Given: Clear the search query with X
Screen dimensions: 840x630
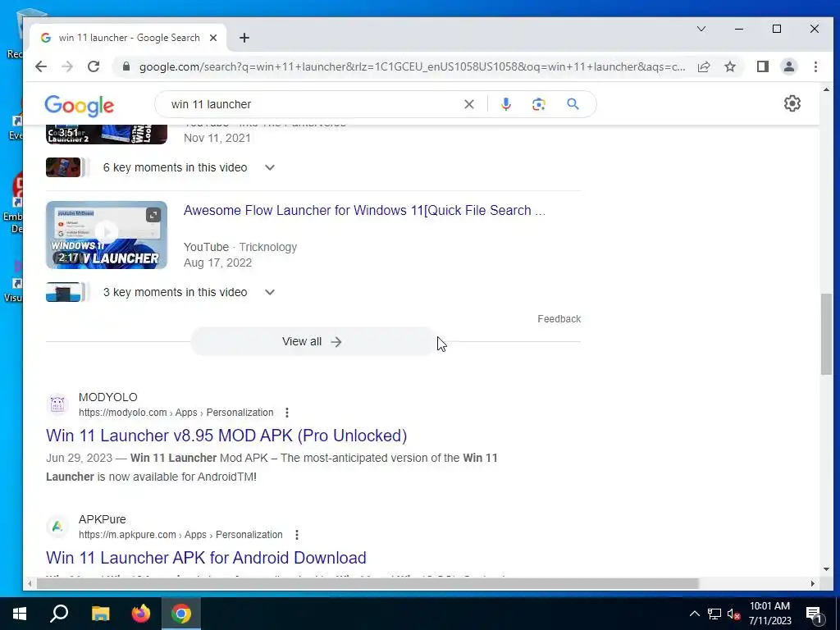Looking at the screenshot, I should point(468,104).
